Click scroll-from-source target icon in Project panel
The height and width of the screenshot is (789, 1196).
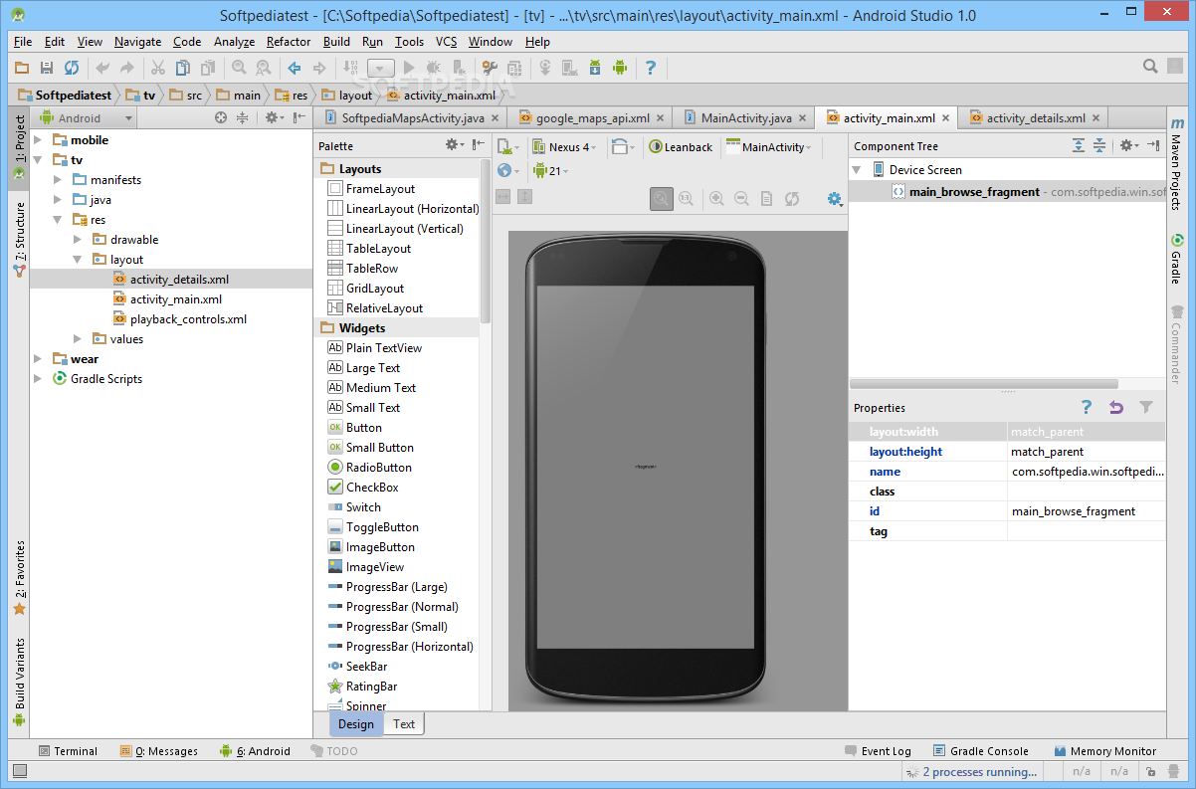221,117
